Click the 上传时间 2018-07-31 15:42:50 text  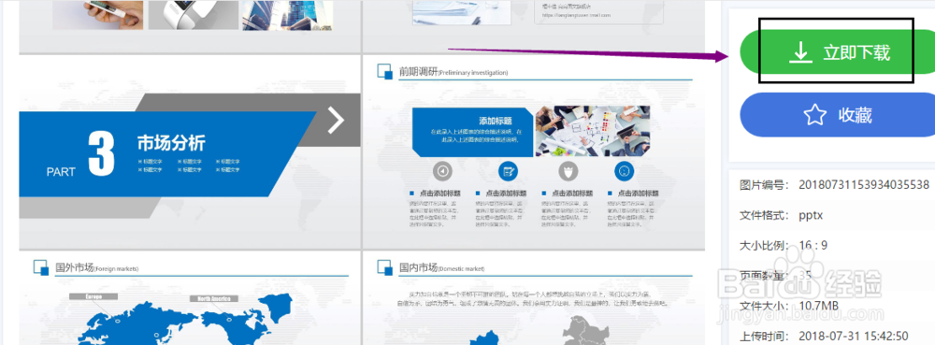point(854,336)
